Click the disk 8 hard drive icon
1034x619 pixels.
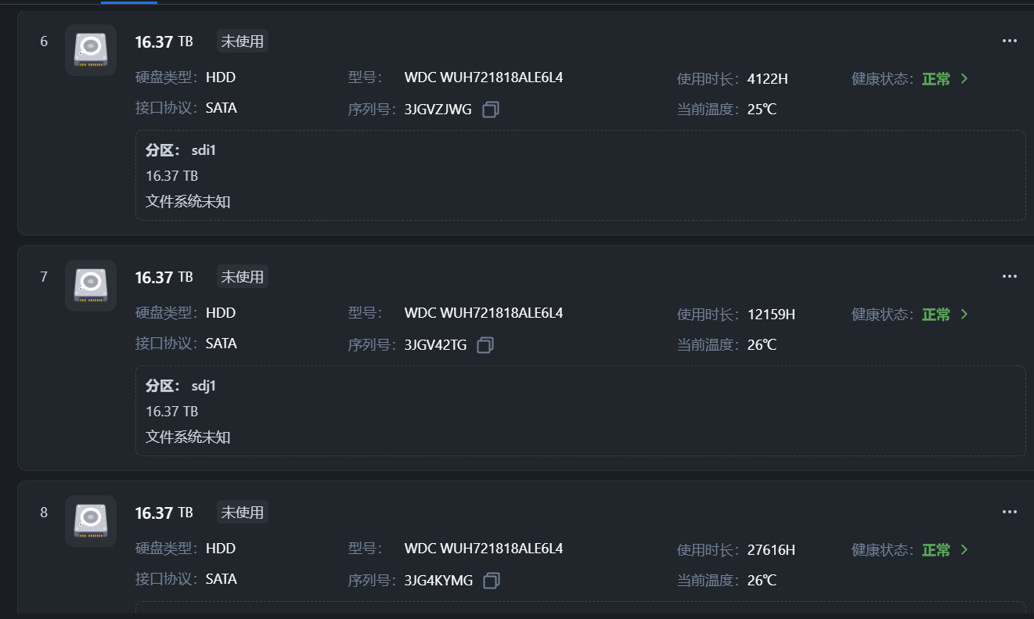91,521
